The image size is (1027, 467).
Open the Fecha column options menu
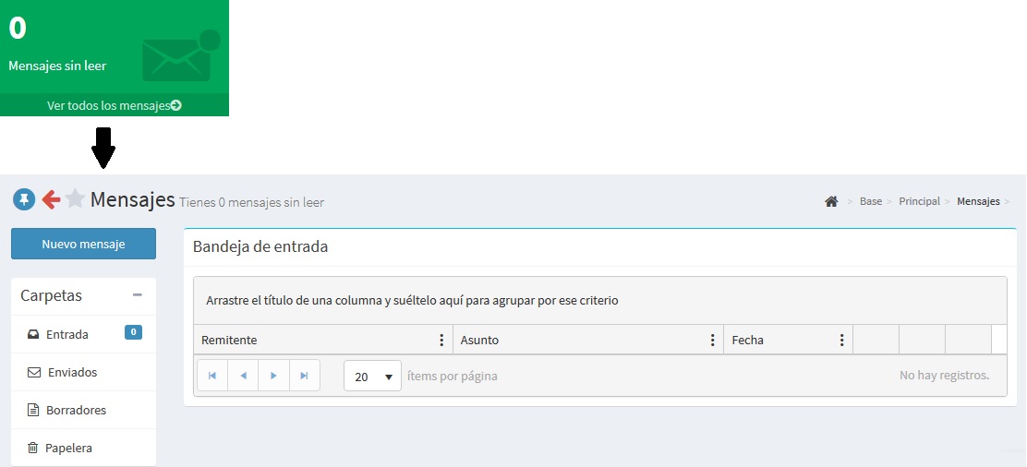click(841, 340)
